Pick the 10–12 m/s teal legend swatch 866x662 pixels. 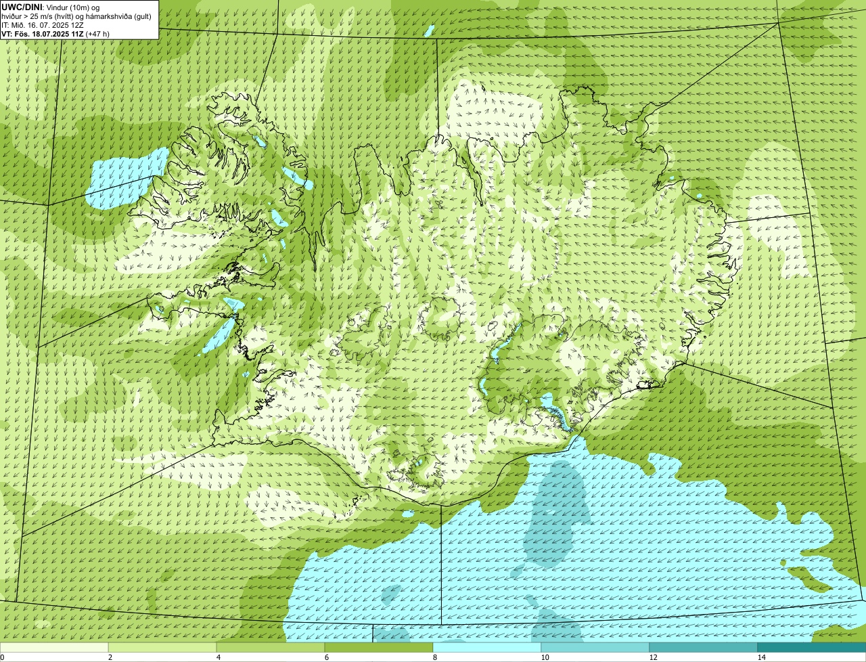[595, 647]
